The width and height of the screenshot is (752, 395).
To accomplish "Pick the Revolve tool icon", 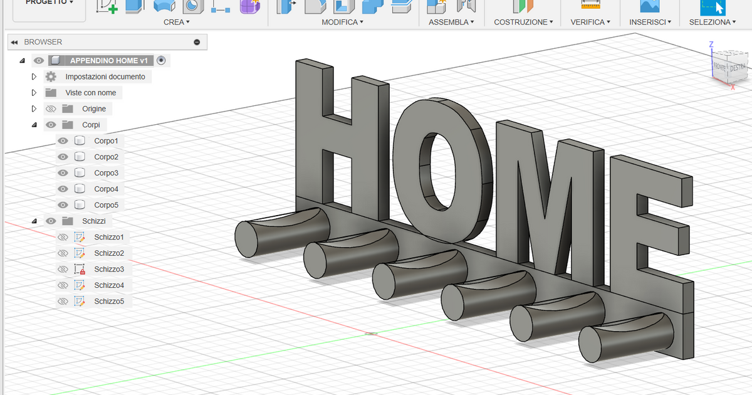I will click(164, 5).
